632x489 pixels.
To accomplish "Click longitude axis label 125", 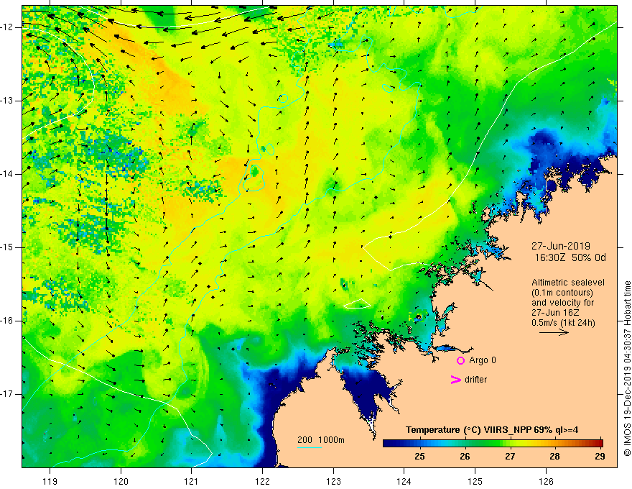I will point(475,481).
